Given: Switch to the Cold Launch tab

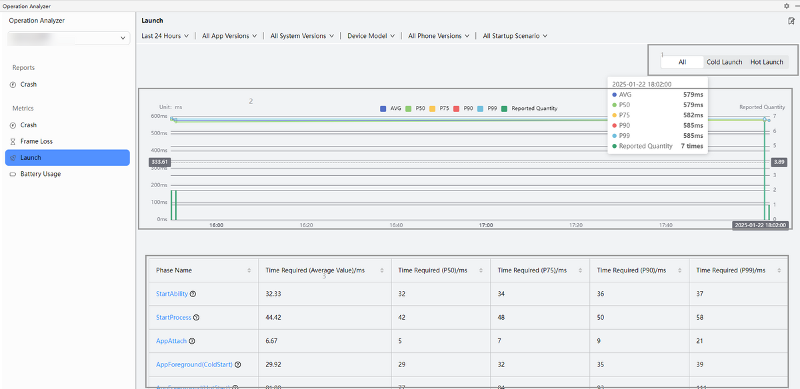Looking at the screenshot, I should [x=724, y=62].
